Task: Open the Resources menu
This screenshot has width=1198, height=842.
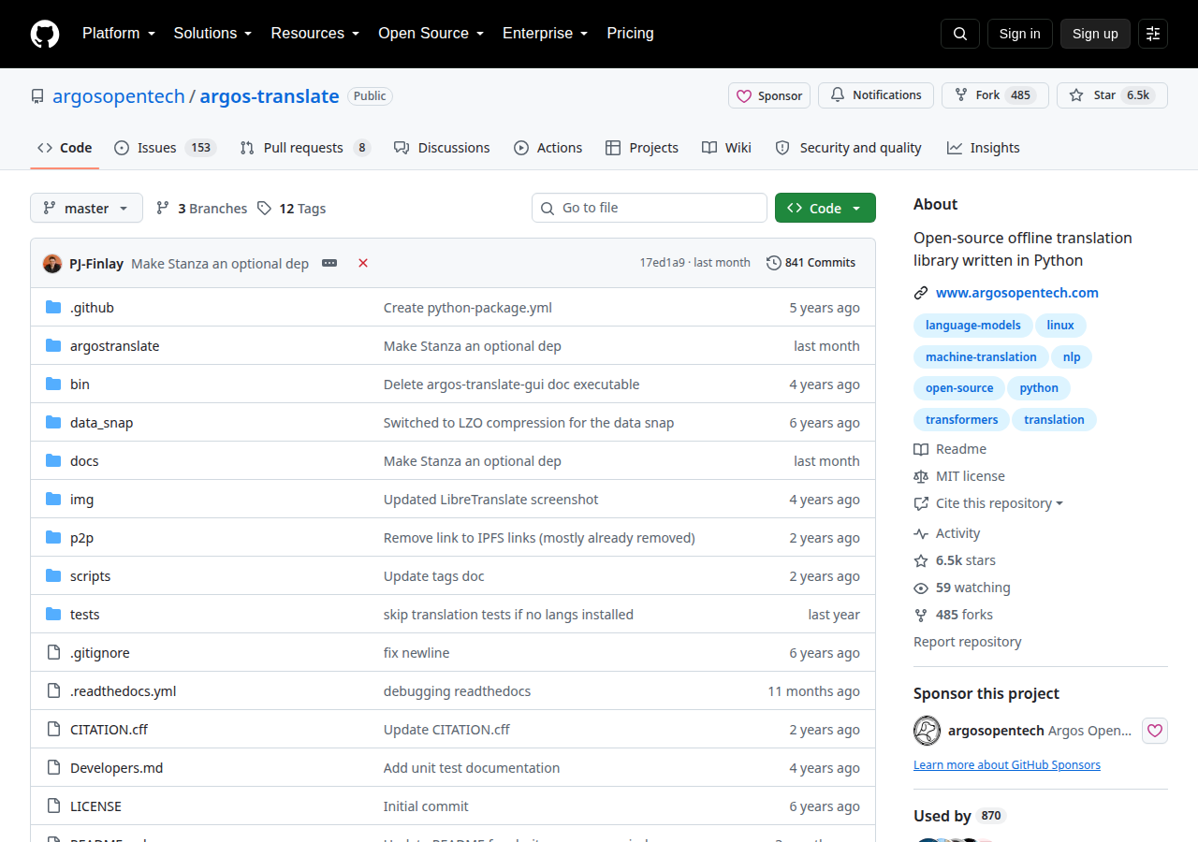Action: coord(315,34)
